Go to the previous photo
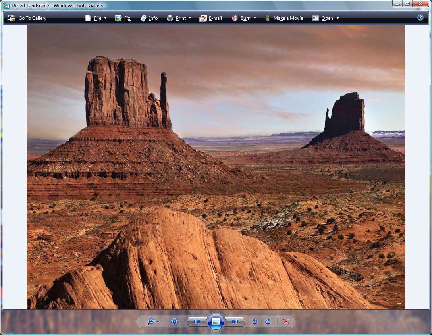 pyautogui.click(x=197, y=322)
